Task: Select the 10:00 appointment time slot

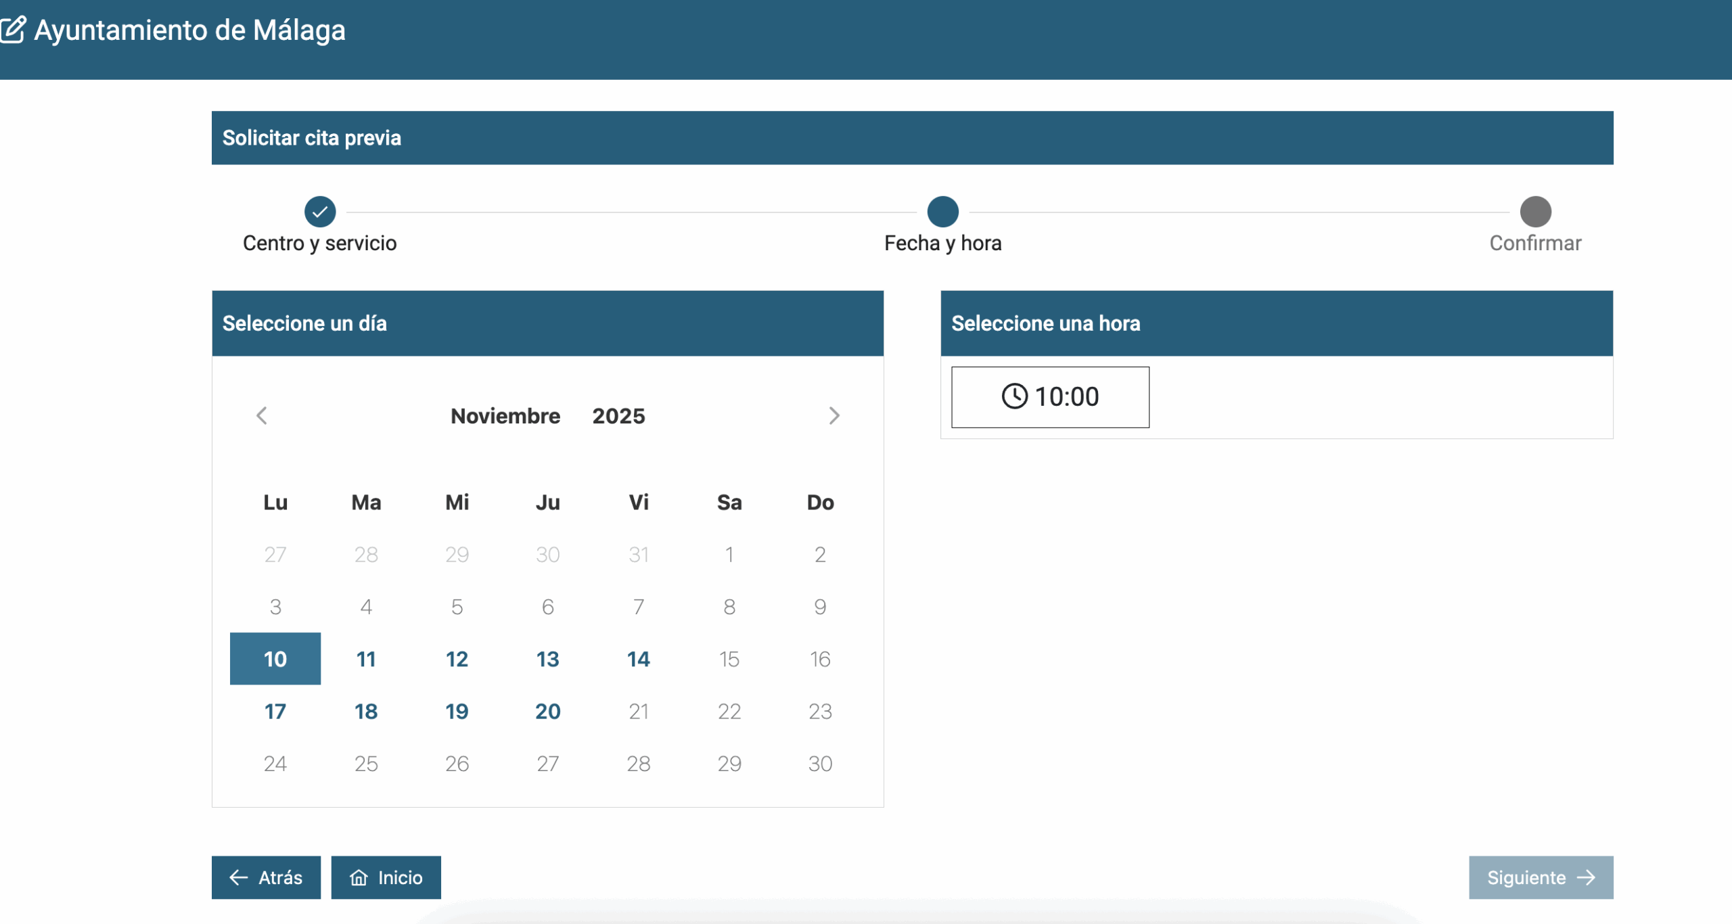Action: 1049,397
